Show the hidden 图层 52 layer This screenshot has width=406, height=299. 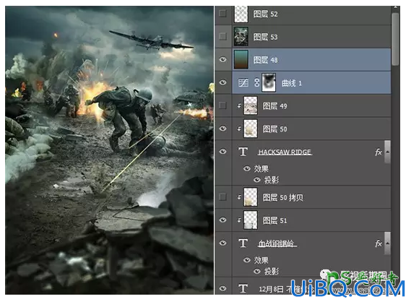point(223,13)
